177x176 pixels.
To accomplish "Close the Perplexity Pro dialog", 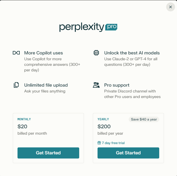I will (170, 7).
